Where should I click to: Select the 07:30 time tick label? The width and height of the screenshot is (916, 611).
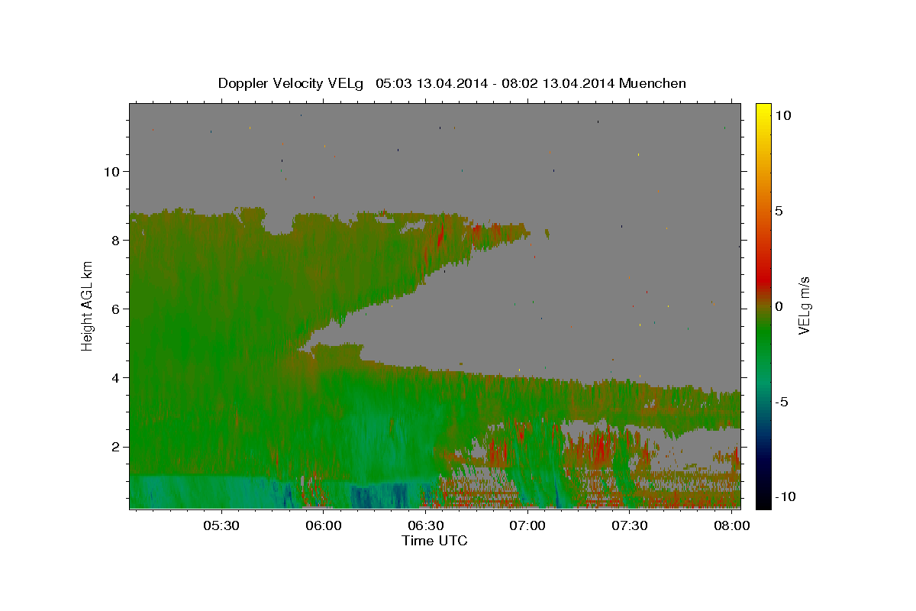pos(631,526)
